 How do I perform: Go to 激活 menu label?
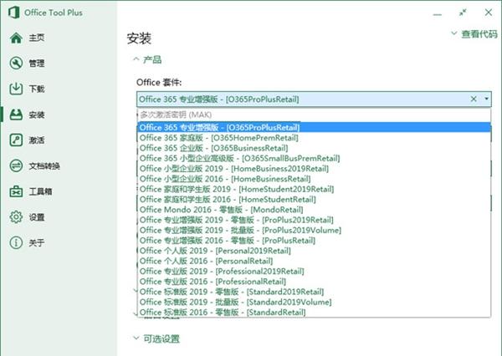coord(37,140)
